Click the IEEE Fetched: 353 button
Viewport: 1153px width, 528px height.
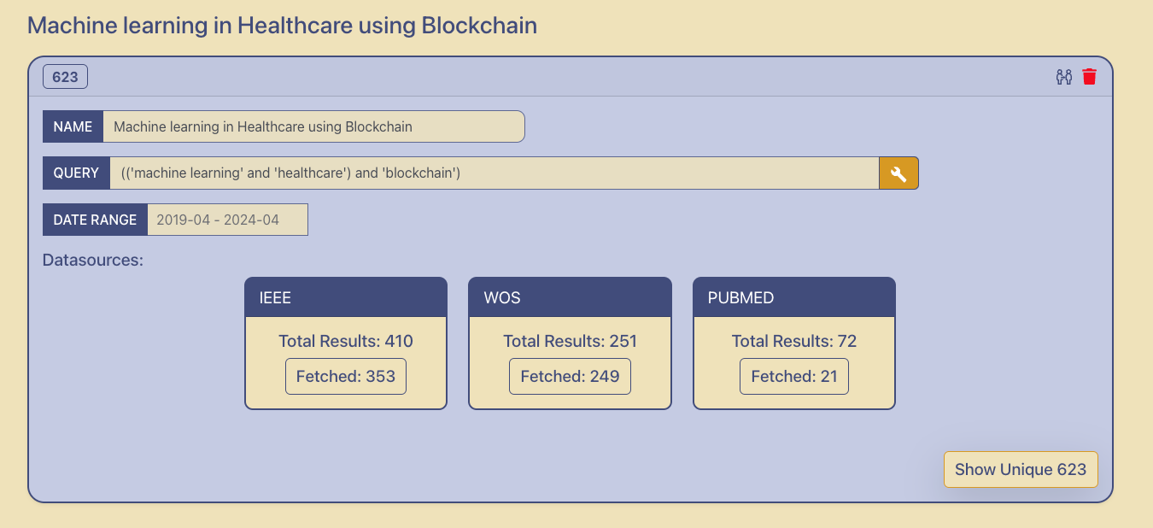click(x=346, y=376)
